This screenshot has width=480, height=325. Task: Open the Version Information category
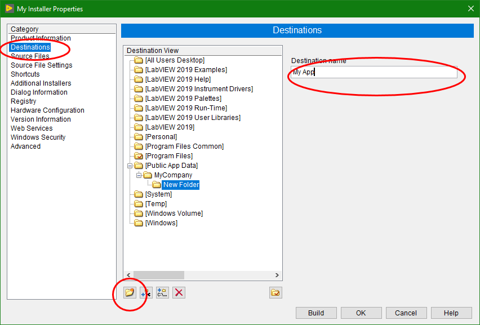tap(41, 119)
